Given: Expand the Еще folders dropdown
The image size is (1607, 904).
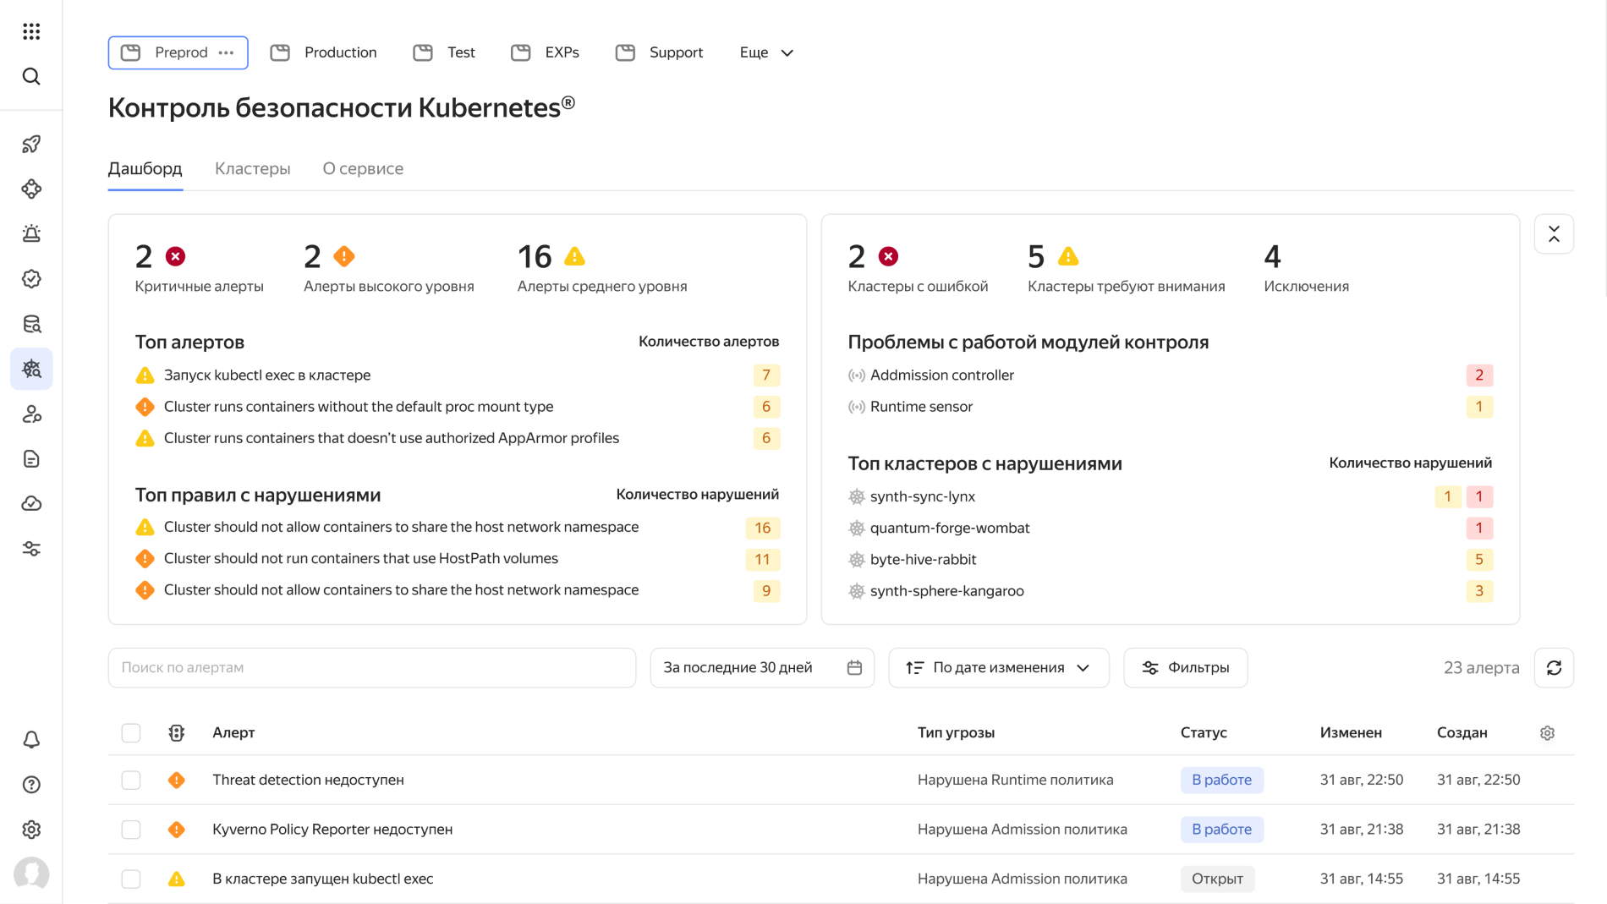Looking at the screenshot, I should click(x=764, y=52).
